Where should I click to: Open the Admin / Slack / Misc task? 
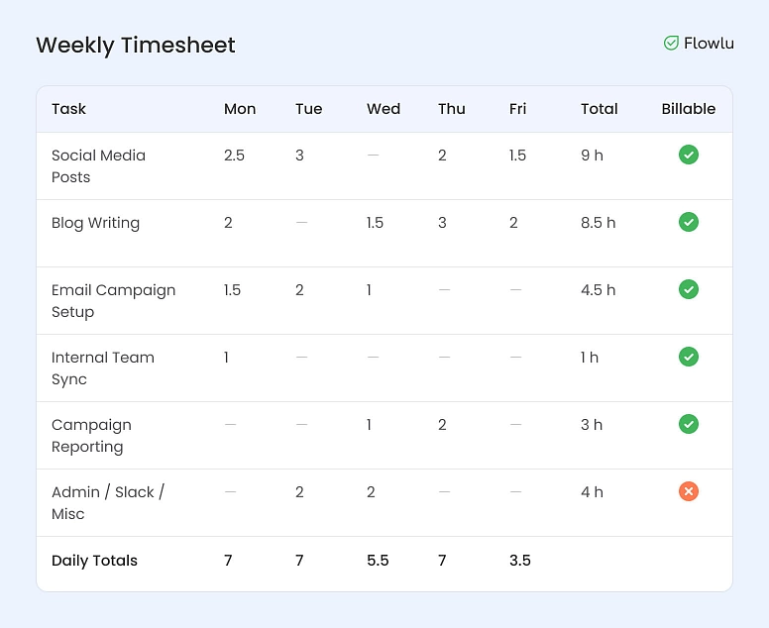(x=107, y=502)
